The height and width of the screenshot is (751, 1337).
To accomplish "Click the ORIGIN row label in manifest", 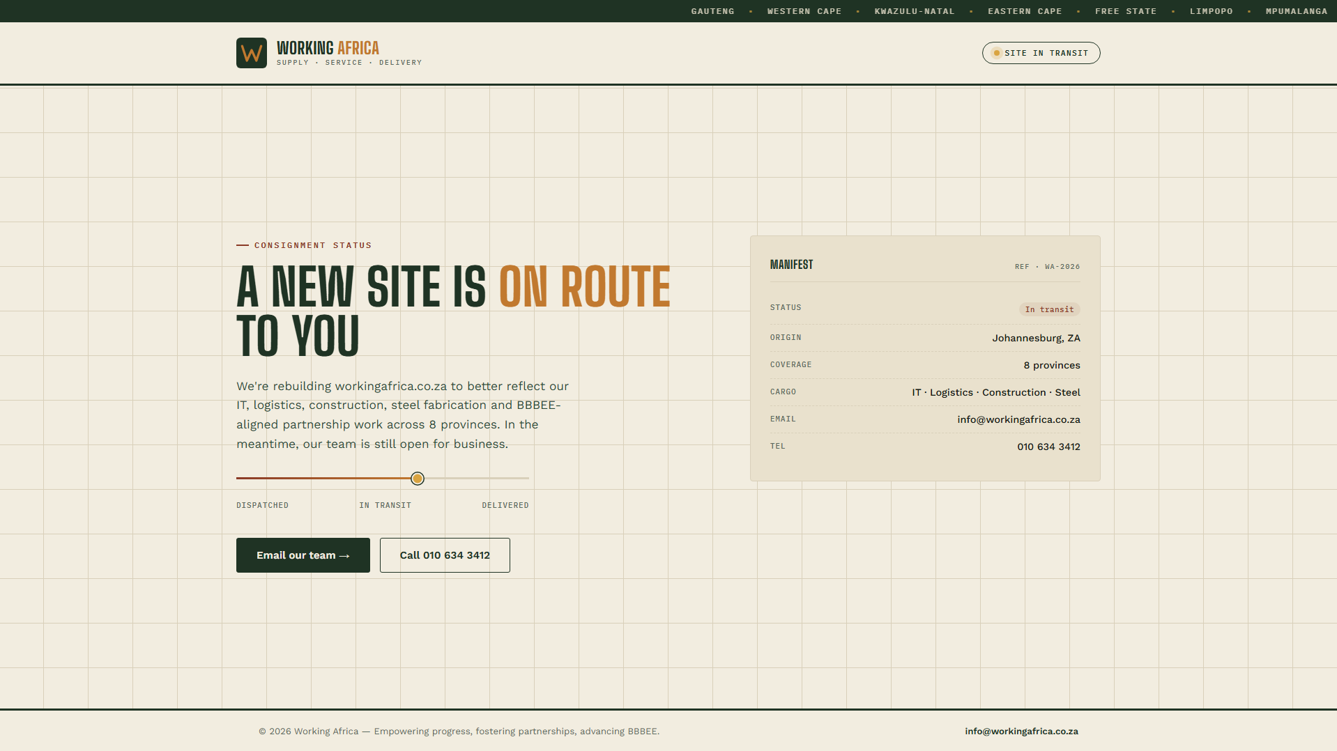I will tap(786, 338).
